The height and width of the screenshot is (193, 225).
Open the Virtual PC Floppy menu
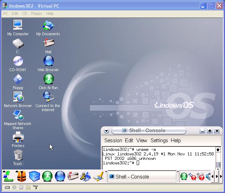(37, 13)
